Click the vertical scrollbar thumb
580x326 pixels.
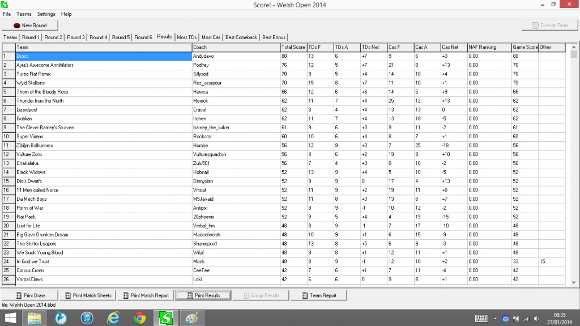click(574, 54)
